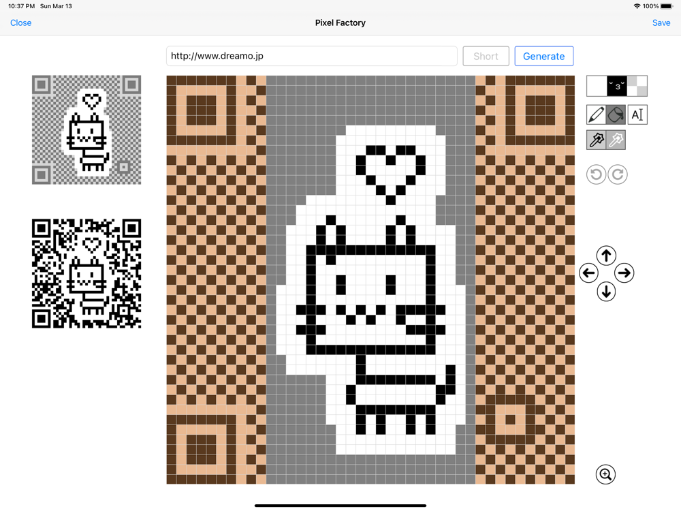
Task: Tap the clock showing 10:37 PM
Action: [21, 6]
